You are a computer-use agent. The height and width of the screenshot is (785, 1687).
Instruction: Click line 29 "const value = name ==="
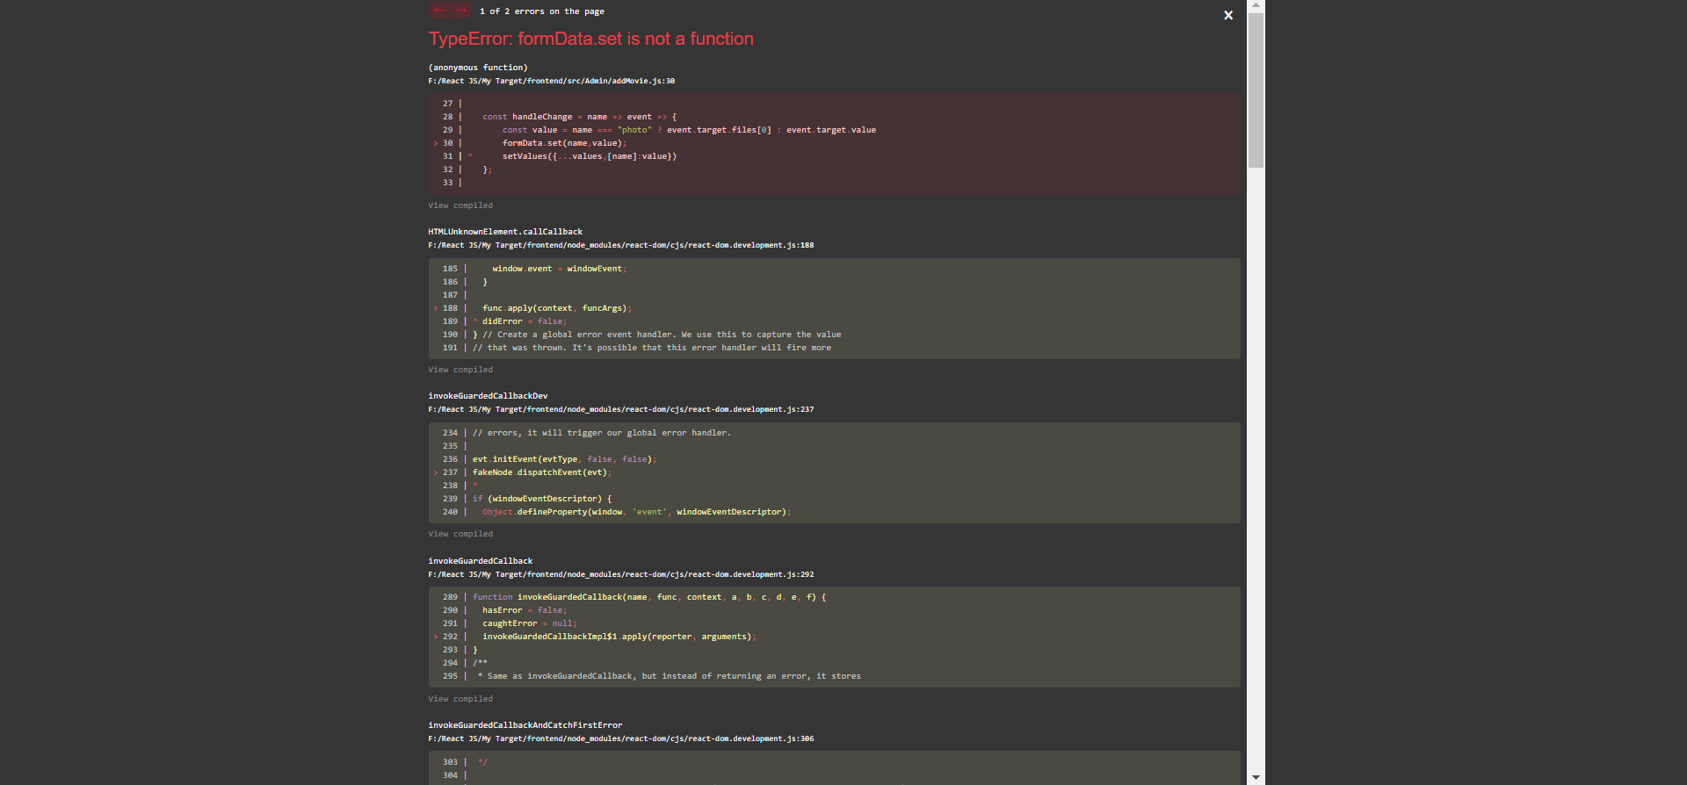(x=689, y=130)
